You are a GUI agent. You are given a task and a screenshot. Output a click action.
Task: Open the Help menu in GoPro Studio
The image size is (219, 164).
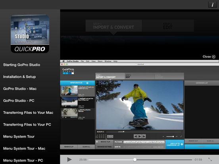115,61
